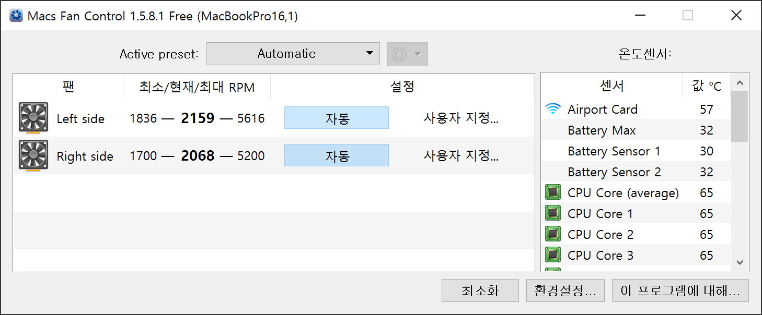Click the maximum RPM value 5616
The width and height of the screenshot is (762, 315).
251,118
